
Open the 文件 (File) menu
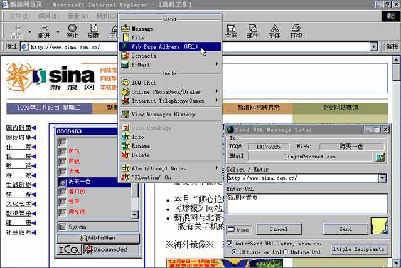point(19,16)
